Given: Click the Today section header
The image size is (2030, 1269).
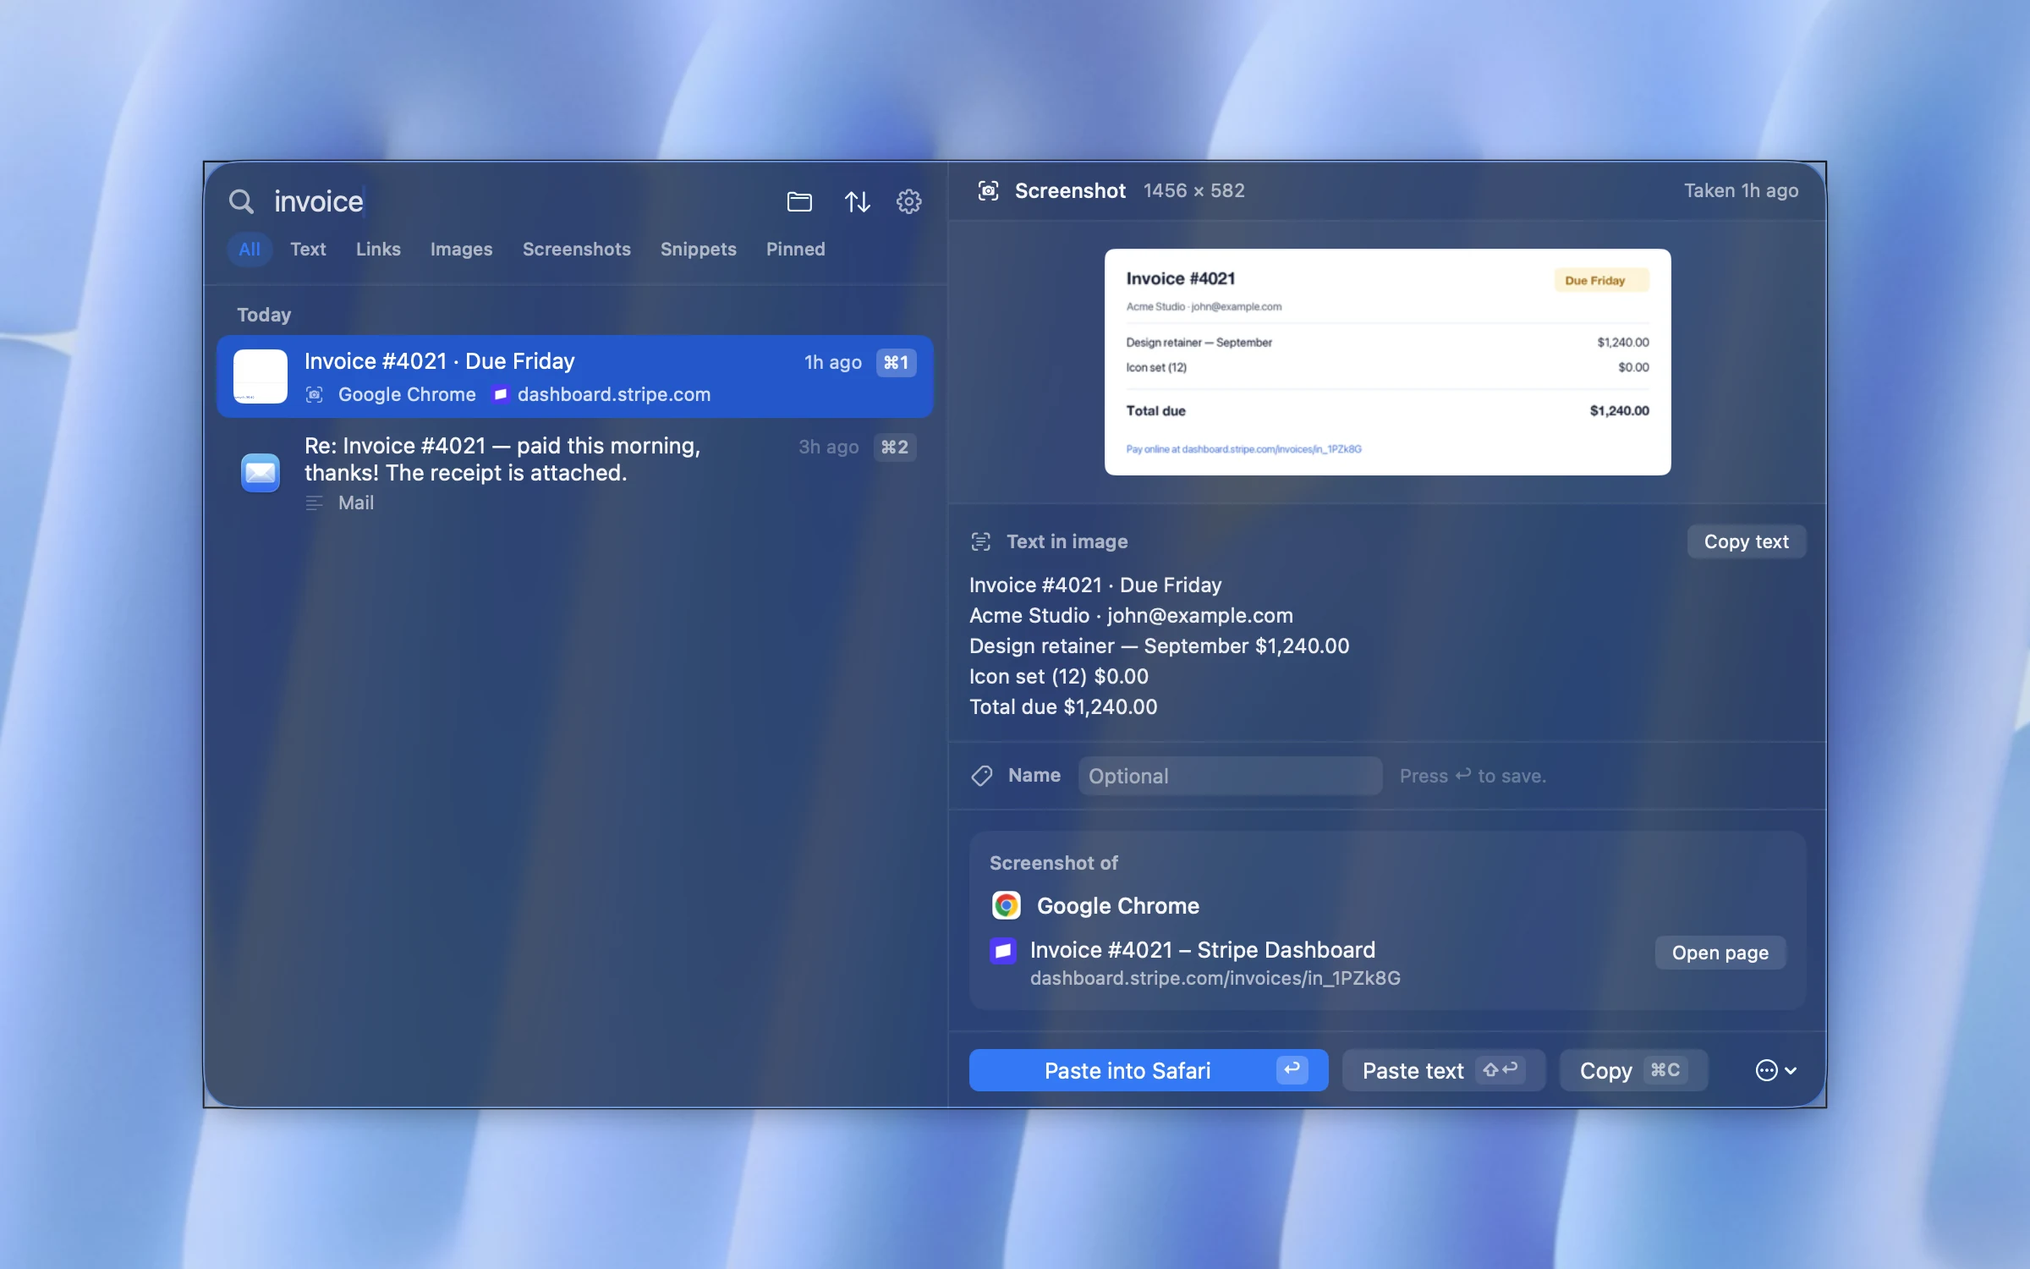Looking at the screenshot, I should tap(264, 315).
